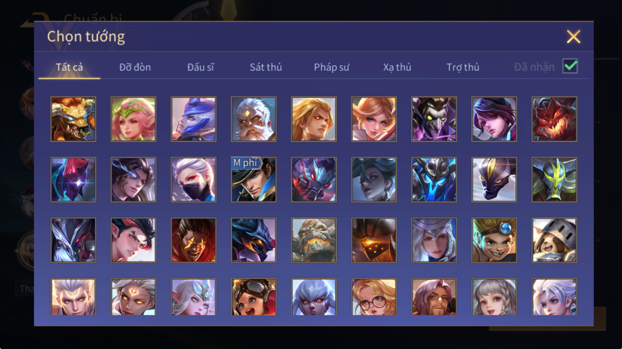
Task: Pick the boy with blue gem headband
Action: 494,240
